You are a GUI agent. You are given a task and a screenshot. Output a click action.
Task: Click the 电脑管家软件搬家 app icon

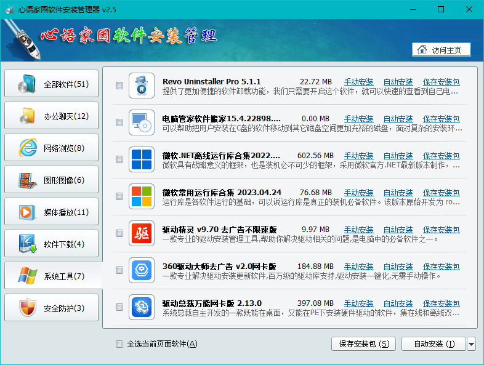coord(142,122)
